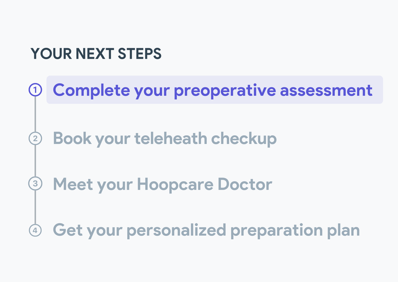Click the word checkup in step 2
Screen dimensions: 398x282
(244, 139)
